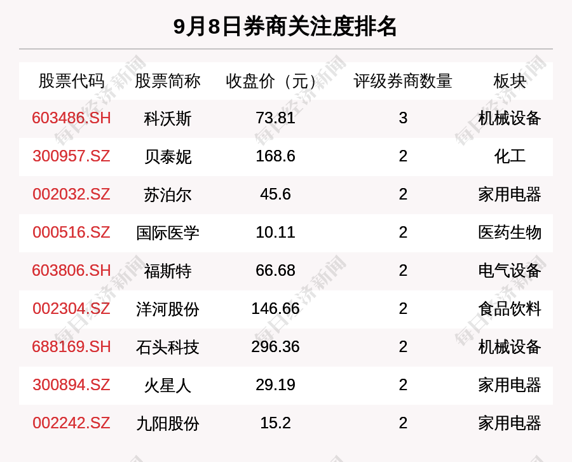Click stock name 九阳股份

[x=167, y=423]
